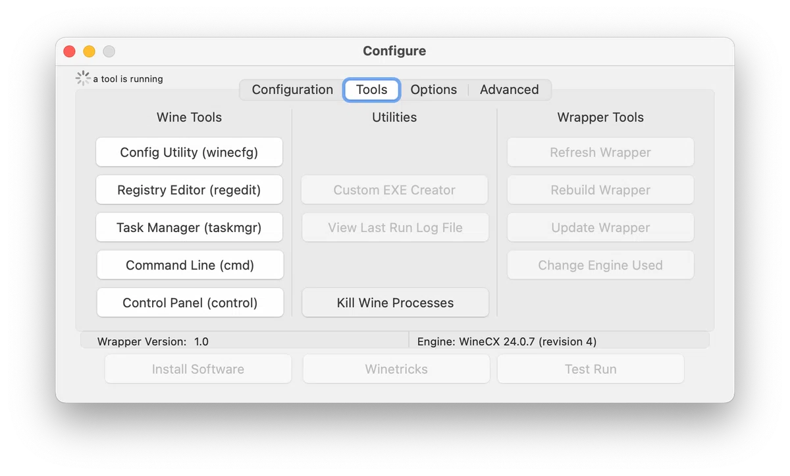Start Task Manager (taskmgr)
Image resolution: width=790 pixels, height=476 pixels.
189,227
